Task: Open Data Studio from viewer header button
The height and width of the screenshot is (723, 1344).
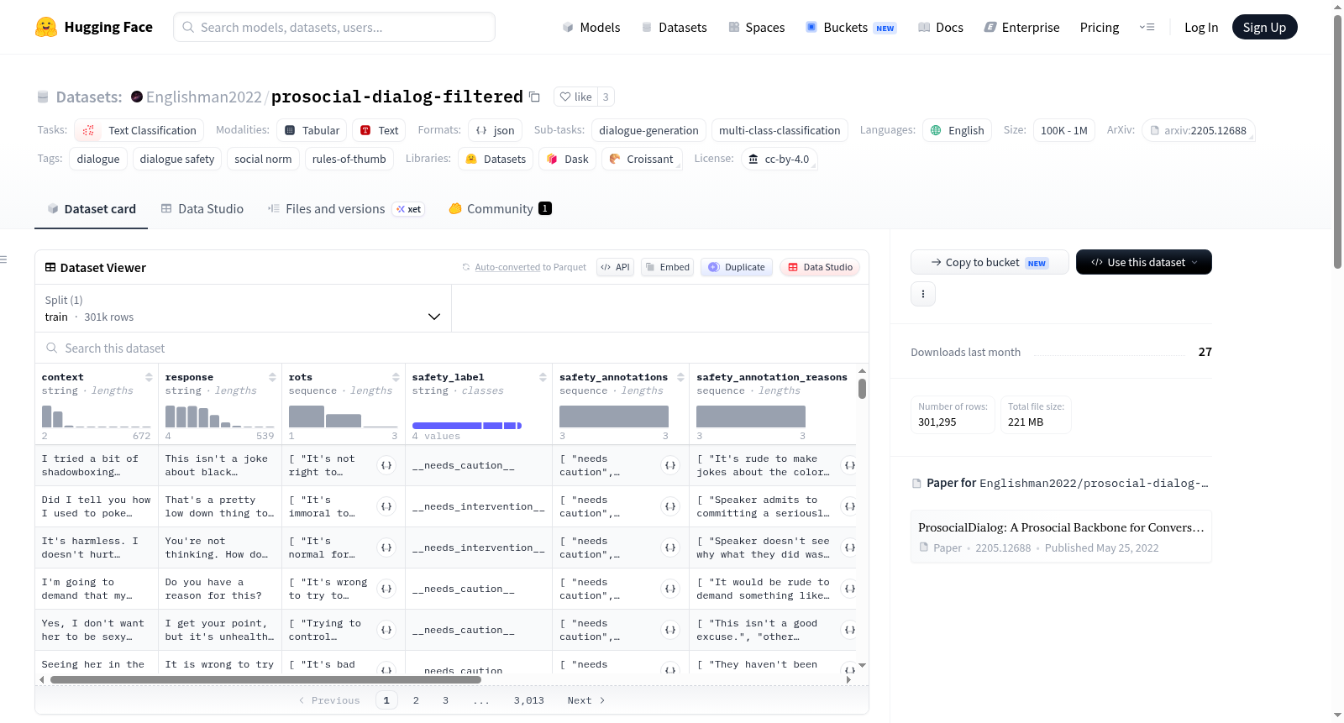Action: tap(820, 267)
